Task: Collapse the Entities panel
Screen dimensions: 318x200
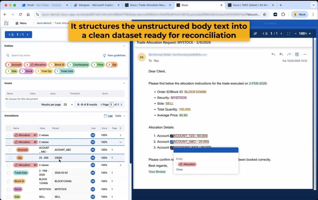Action: (x=124, y=46)
